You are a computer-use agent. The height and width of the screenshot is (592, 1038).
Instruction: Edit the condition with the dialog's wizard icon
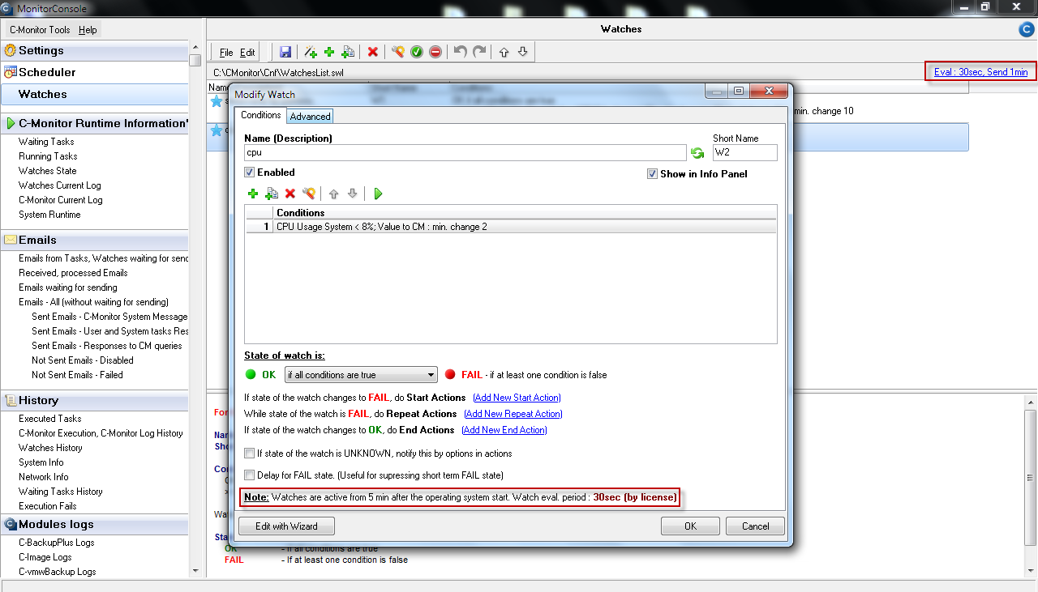[309, 194]
